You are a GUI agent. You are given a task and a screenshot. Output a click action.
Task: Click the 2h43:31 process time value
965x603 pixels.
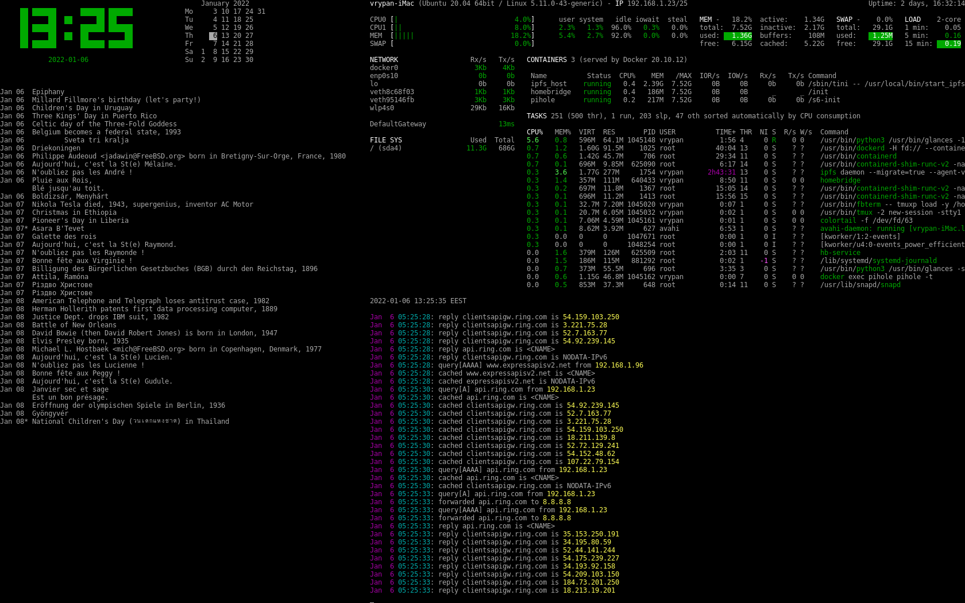[721, 172]
